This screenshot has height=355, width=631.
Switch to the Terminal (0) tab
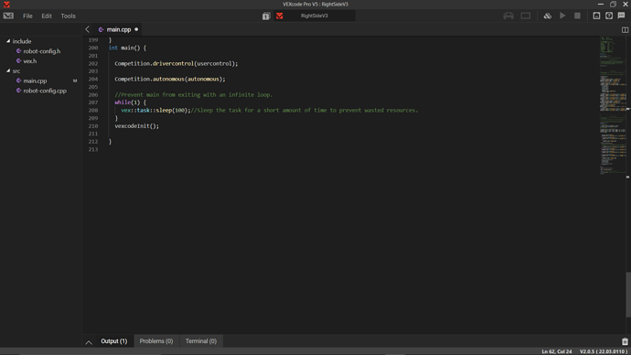click(x=201, y=341)
